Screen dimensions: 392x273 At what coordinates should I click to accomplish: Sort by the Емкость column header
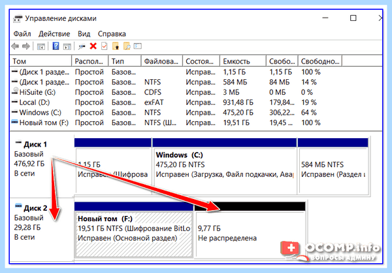click(243, 61)
